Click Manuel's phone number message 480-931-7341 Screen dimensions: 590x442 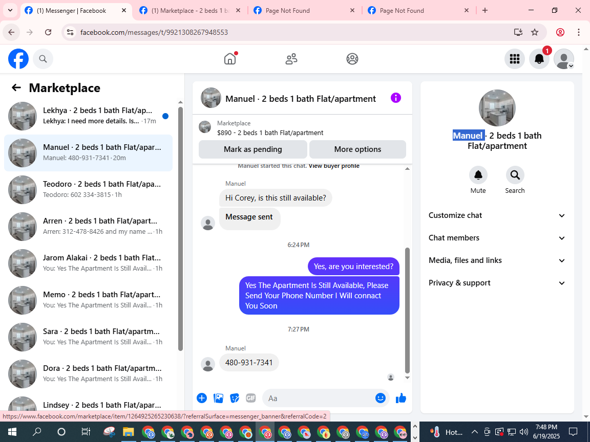pyautogui.click(x=249, y=363)
